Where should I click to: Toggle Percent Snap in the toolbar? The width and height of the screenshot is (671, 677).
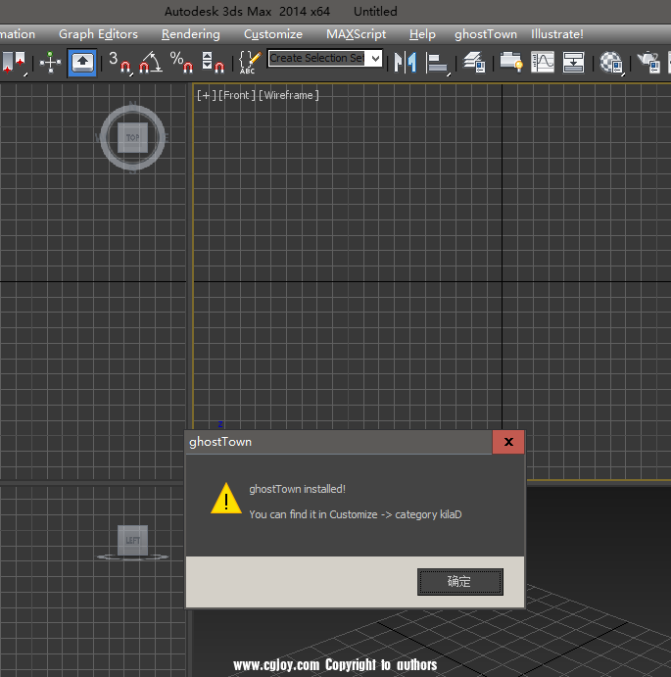[x=181, y=63]
